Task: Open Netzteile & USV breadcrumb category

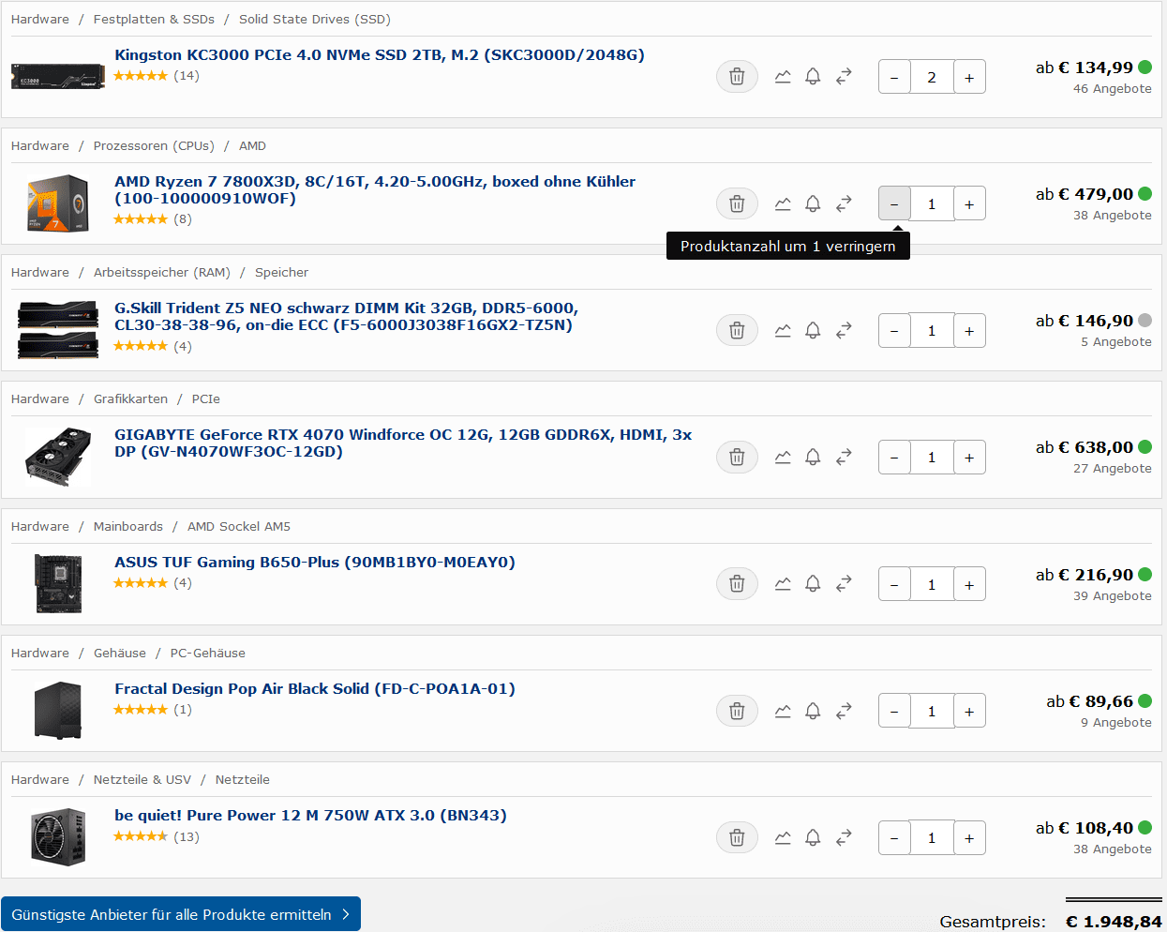Action: coord(142,779)
